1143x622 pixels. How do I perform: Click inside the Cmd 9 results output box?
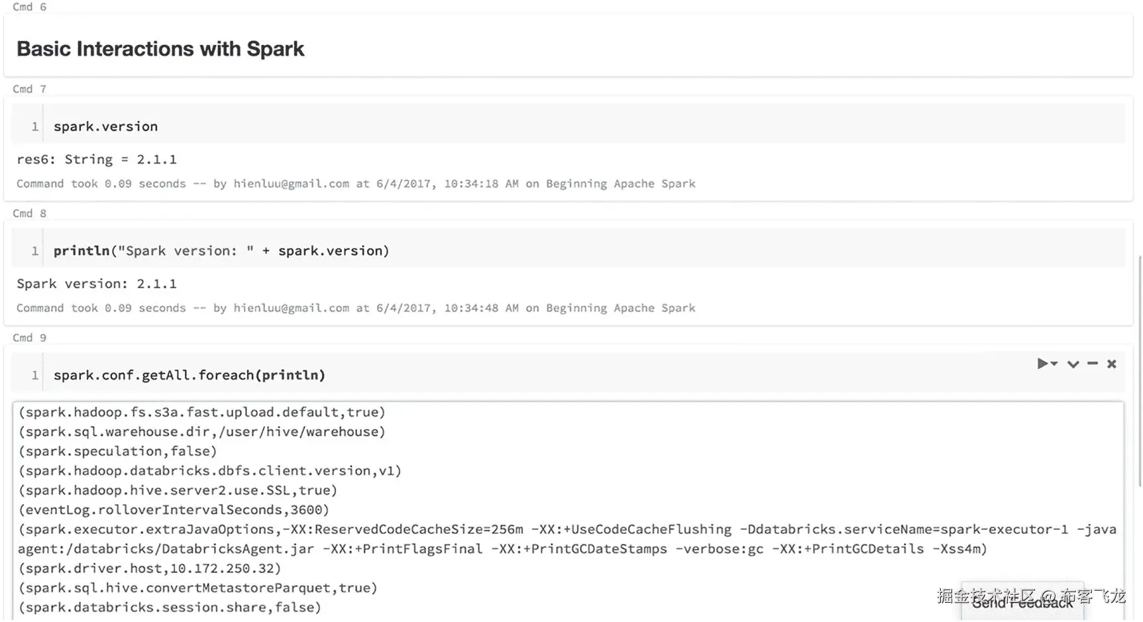(x=530, y=464)
